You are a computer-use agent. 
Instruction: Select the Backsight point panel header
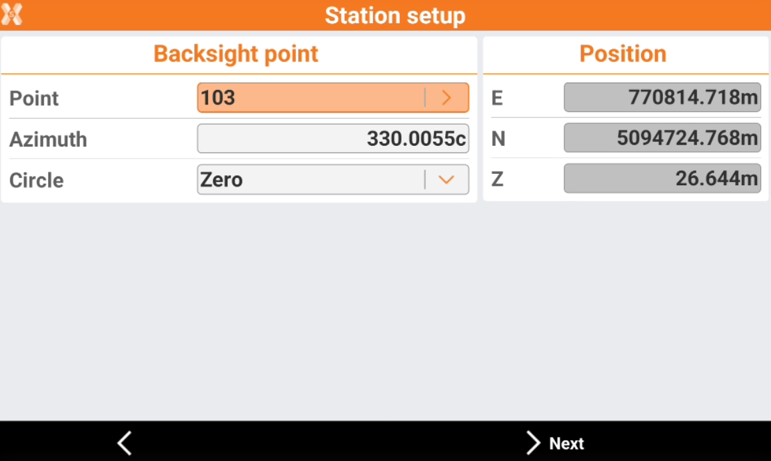tap(236, 54)
